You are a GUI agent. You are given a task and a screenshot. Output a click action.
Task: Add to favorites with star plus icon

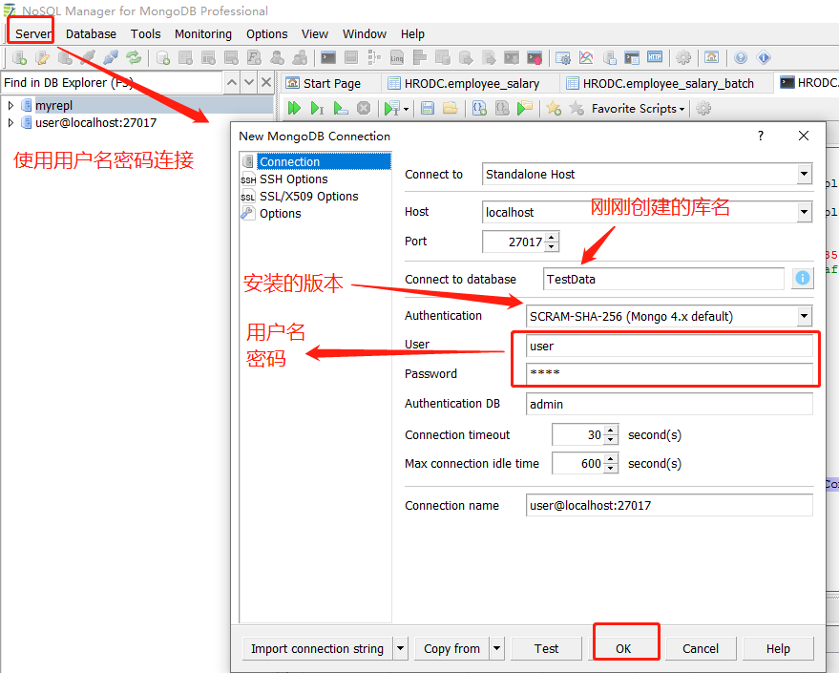click(554, 108)
